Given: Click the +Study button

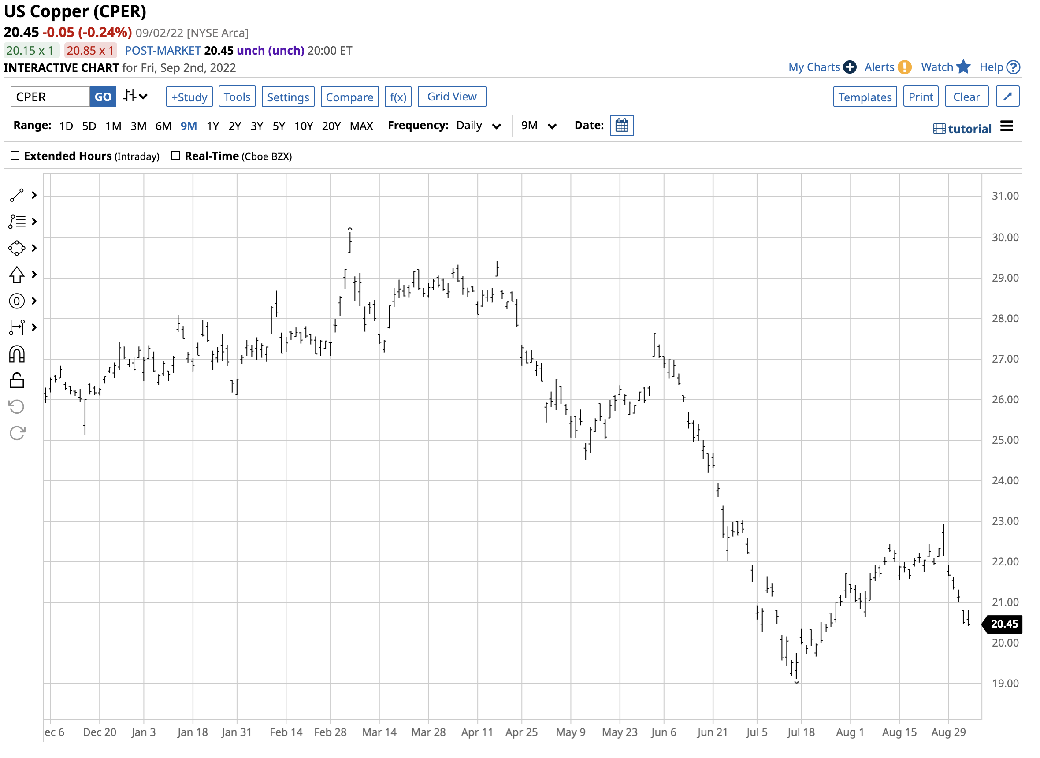Looking at the screenshot, I should coord(189,97).
